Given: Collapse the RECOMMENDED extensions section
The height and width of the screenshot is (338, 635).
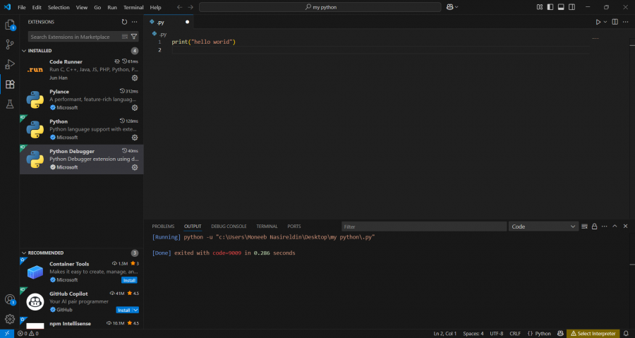Looking at the screenshot, I should point(45,253).
